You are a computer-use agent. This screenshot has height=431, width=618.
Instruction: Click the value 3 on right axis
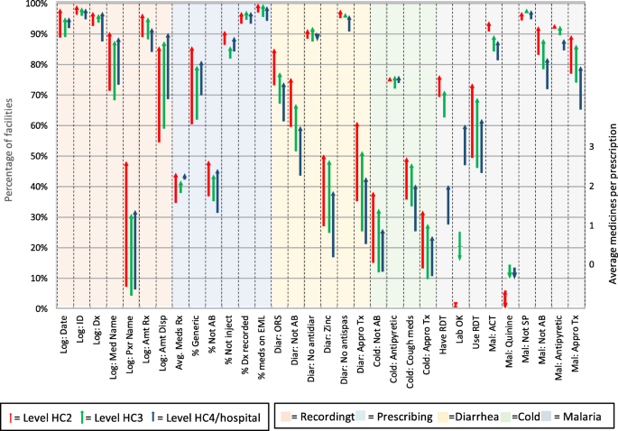[591, 147]
